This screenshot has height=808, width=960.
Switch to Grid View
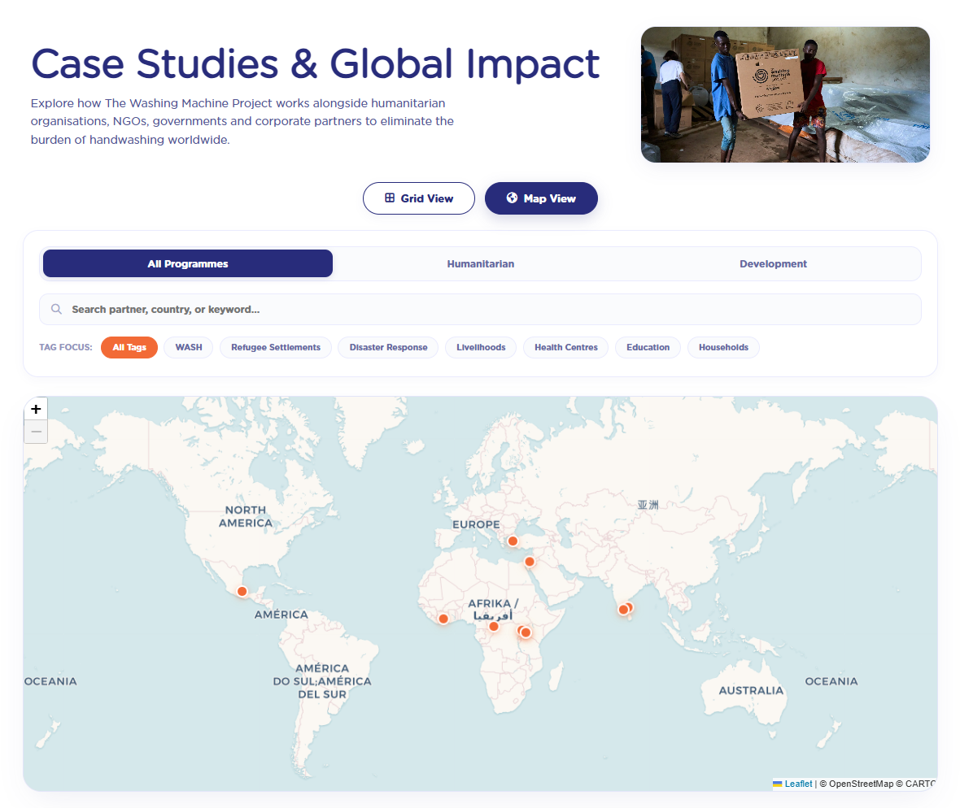click(x=419, y=198)
